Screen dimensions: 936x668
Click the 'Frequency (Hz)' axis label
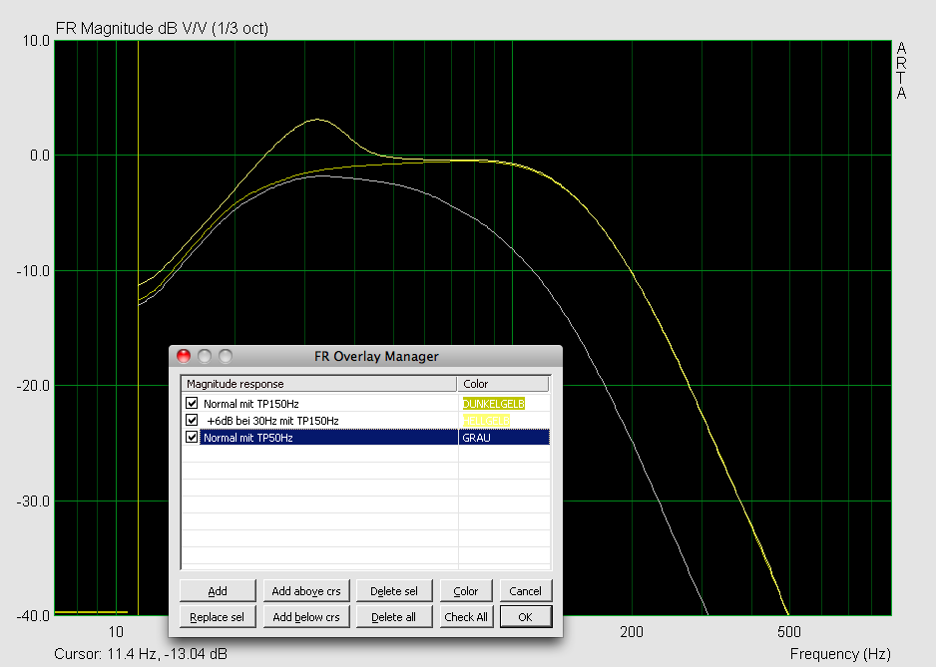[x=840, y=654]
